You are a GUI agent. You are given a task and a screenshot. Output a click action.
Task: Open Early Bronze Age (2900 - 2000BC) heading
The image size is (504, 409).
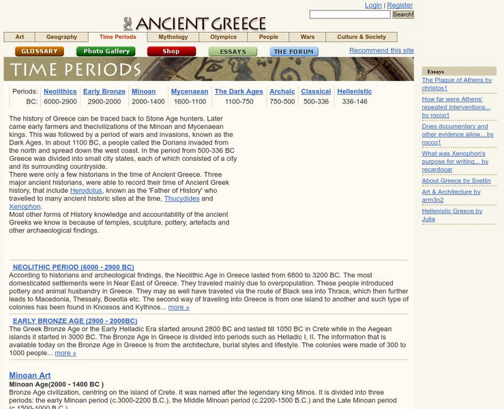point(75,321)
